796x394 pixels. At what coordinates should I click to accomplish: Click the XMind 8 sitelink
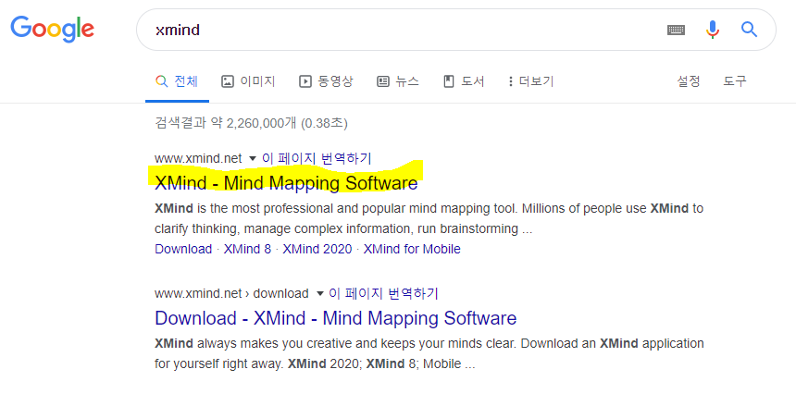(248, 249)
